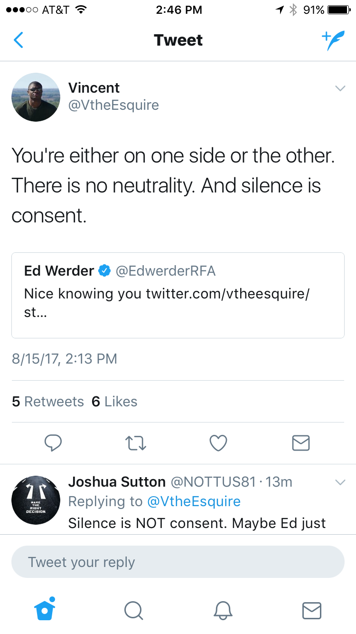Tap the back arrow icon
The width and height of the screenshot is (356, 634).
coord(19,40)
